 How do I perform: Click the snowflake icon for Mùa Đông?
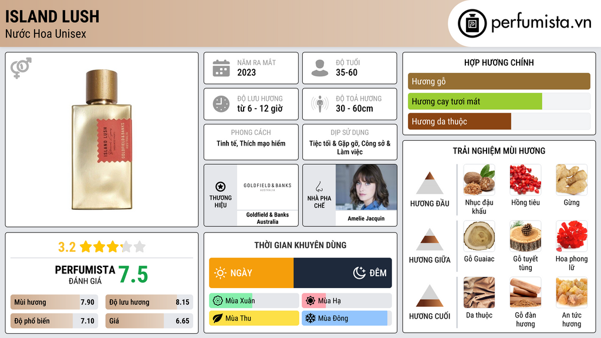pos(310,318)
